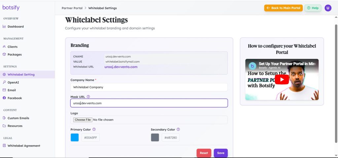Select OpenAI settings
Screen dimensions: 338x158
click(x=13, y=82)
